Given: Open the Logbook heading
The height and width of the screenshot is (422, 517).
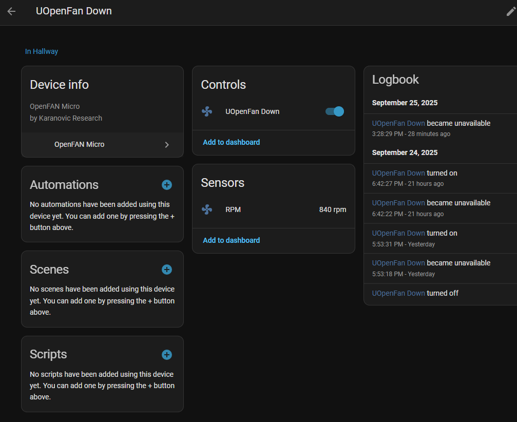Looking at the screenshot, I should (x=395, y=80).
